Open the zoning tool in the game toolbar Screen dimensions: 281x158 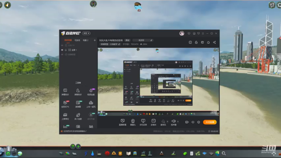[68, 154]
